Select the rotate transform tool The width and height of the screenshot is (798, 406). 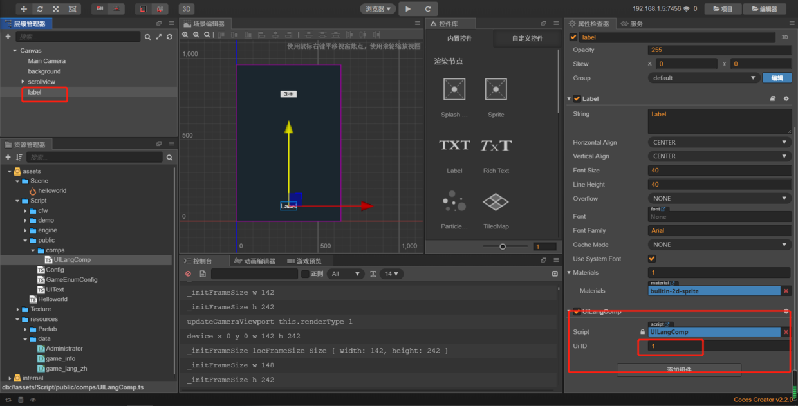pyautogui.click(x=40, y=9)
